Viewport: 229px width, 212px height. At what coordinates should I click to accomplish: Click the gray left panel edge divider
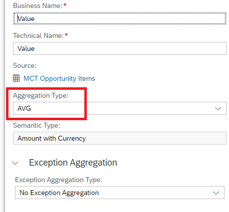4,106
